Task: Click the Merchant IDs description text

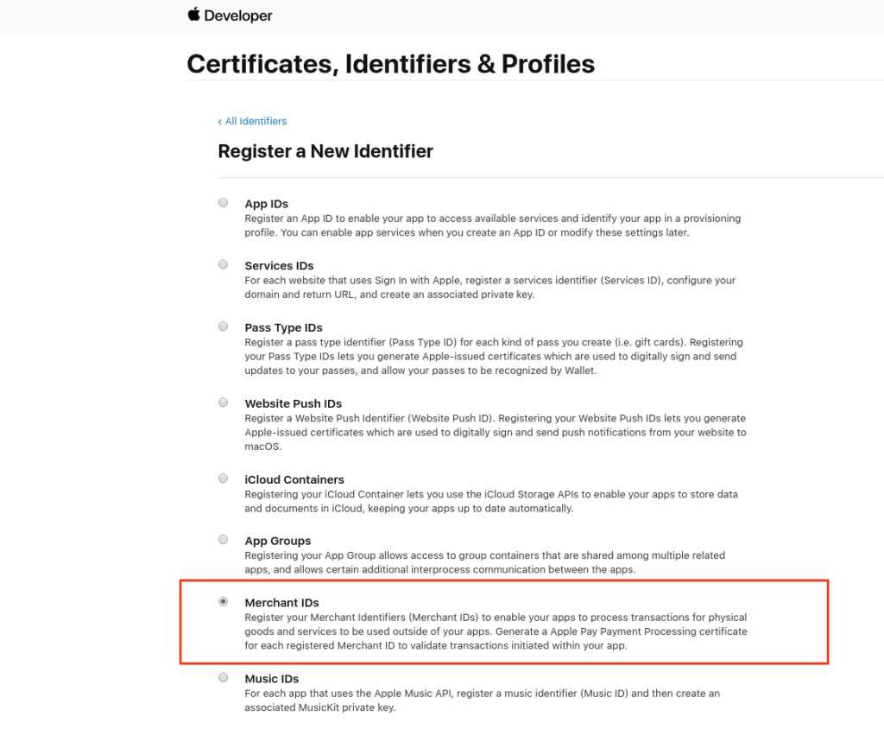Action: 496,631
